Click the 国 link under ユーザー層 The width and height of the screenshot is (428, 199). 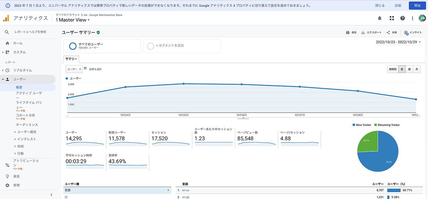[66, 197]
